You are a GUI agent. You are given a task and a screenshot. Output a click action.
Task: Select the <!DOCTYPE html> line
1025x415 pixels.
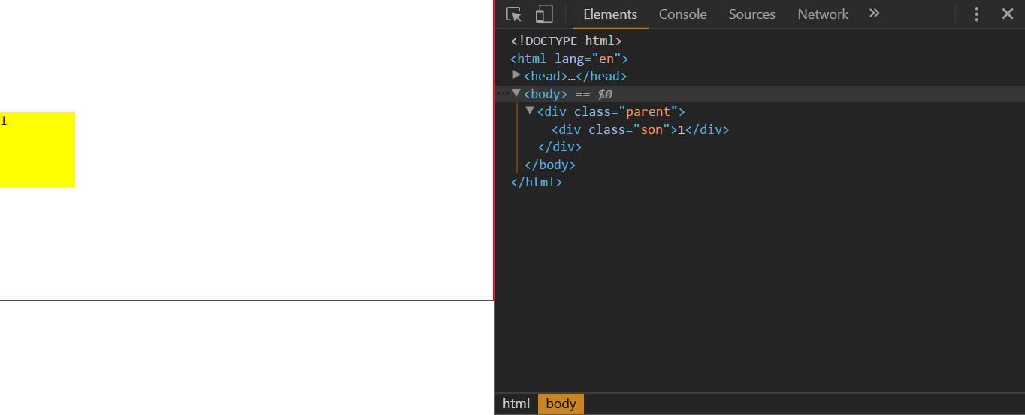[567, 41]
